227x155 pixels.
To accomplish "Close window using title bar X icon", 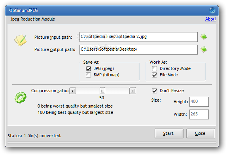I will (x=212, y=10).
